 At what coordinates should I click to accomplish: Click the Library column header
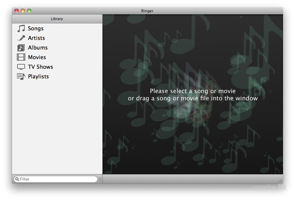[57, 19]
